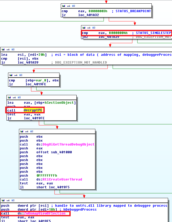
Task: Click edit name icon on decryptPE node
Action: (x=14, y=98)
